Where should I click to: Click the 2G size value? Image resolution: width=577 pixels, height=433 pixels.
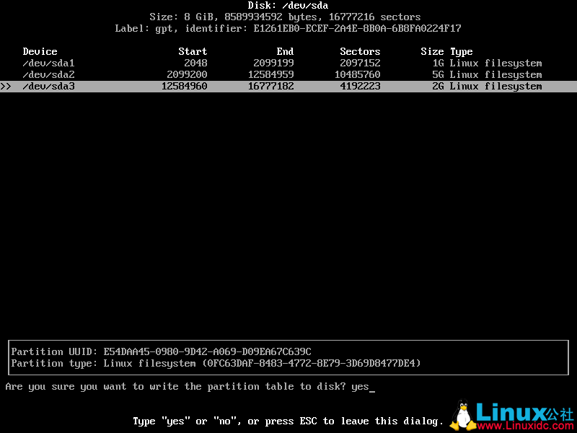[x=438, y=86]
